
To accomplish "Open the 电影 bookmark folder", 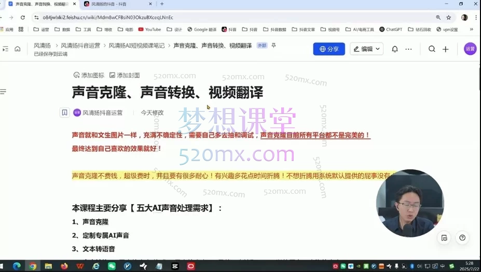I will click(x=126, y=30).
